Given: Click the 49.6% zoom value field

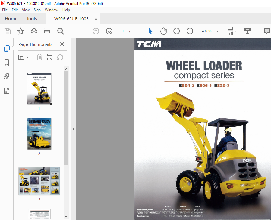Looking at the screenshot, I should point(207,31).
